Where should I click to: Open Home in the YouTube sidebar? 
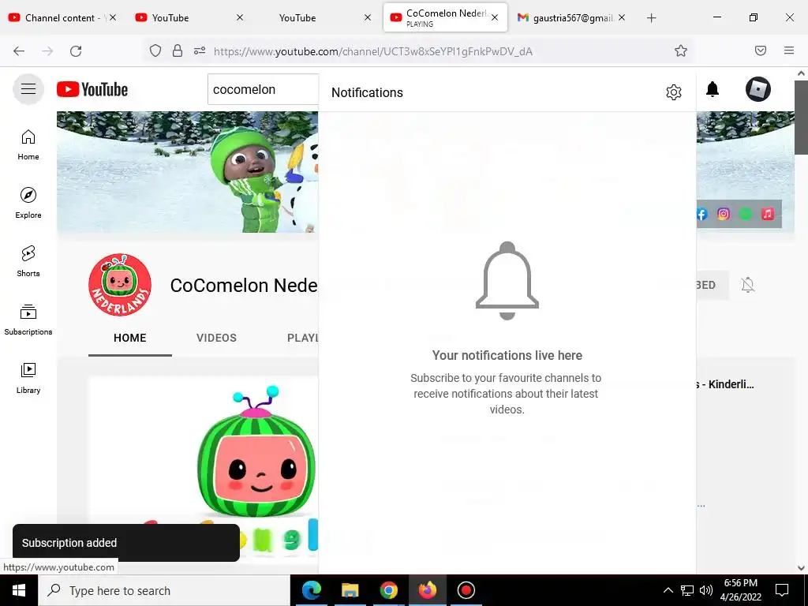pyautogui.click(x=28, y=144)
